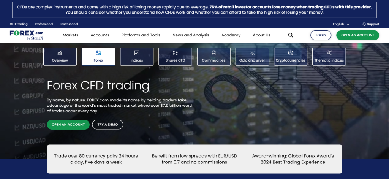
Task: Select the Overview market tab
Action: (60, 57)
